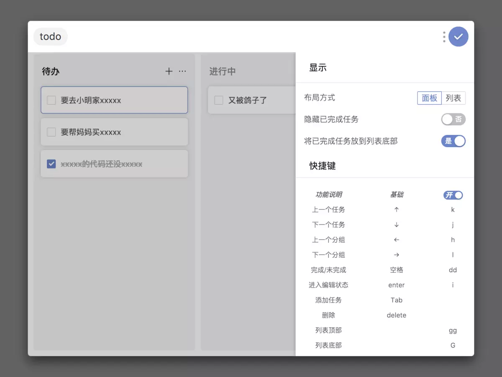Click the 待办 column header
The image size is (502, 377).
[x=51, y=71]
